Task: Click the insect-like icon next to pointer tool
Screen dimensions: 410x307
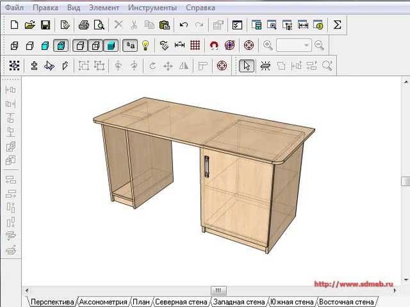Action: tap(265, 65)
